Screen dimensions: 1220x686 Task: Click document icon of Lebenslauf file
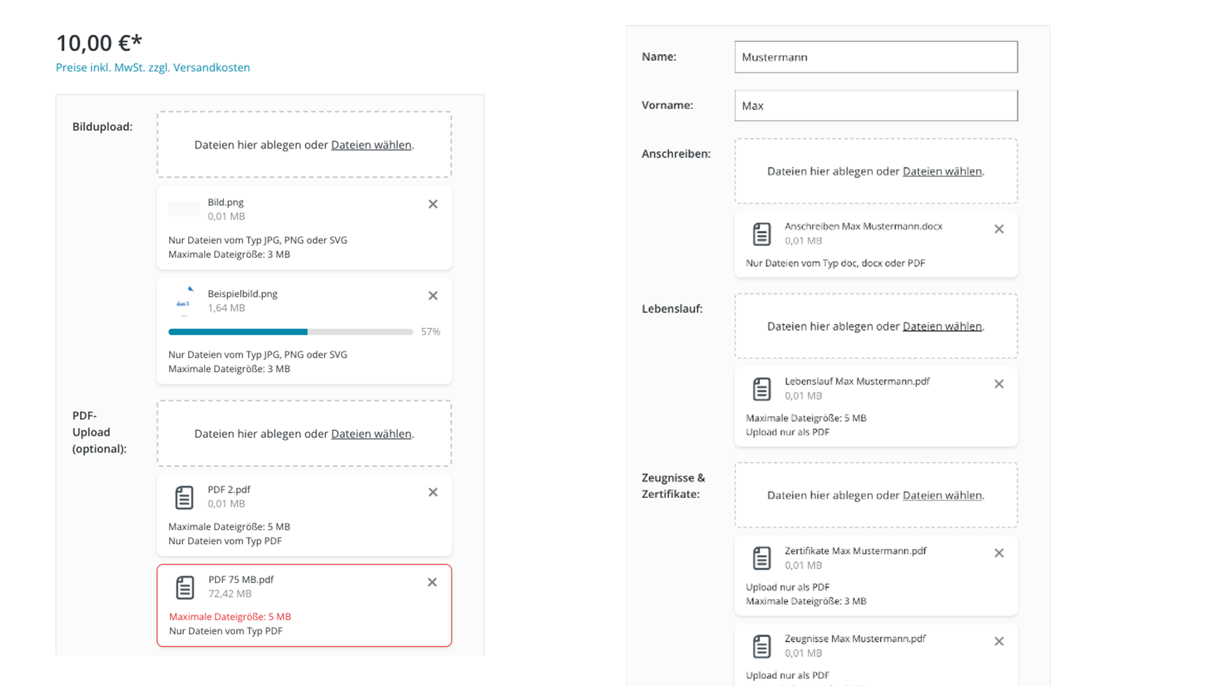click(762, 389)
